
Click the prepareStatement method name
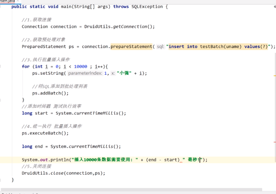click(x=131, y=47)
